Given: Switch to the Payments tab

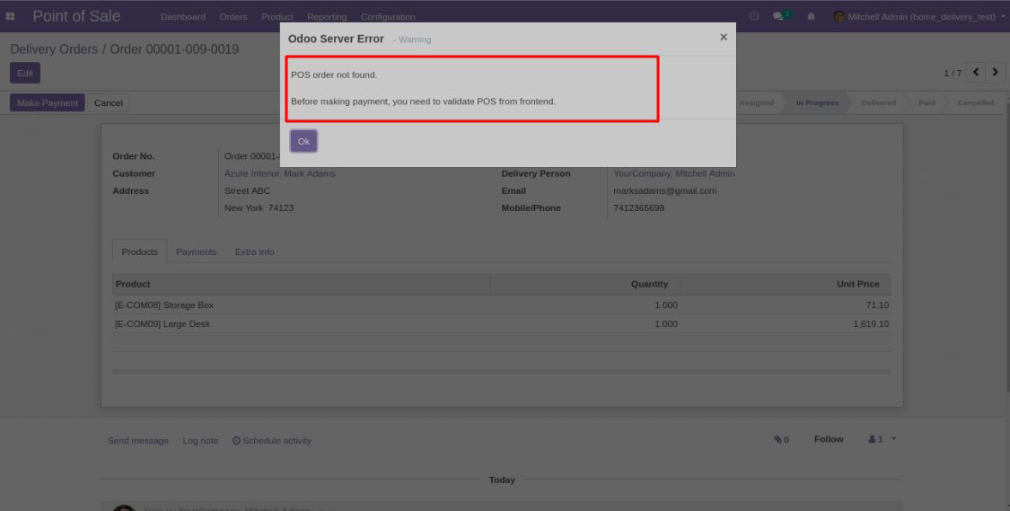Looking at the screenshot, I should [197, 252].
